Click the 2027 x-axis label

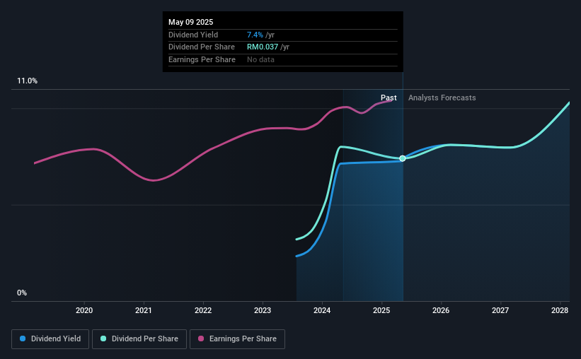pos(500,310)
